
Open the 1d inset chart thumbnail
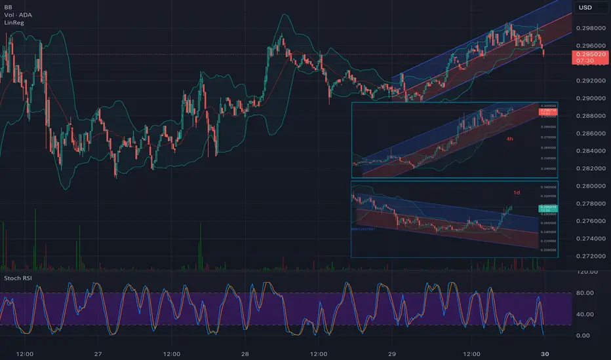(455, 219)
